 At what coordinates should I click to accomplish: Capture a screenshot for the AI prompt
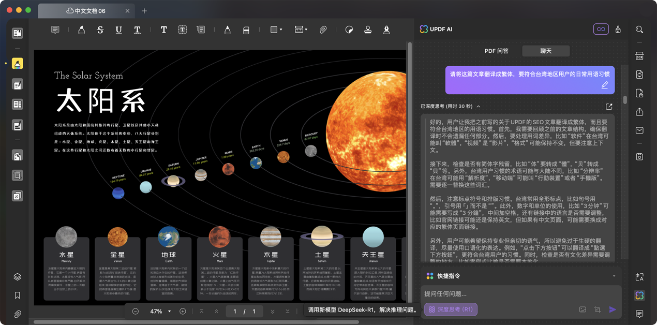[x=598, y=309]
